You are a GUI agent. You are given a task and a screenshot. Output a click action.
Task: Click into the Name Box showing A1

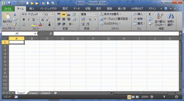point(17,34)
